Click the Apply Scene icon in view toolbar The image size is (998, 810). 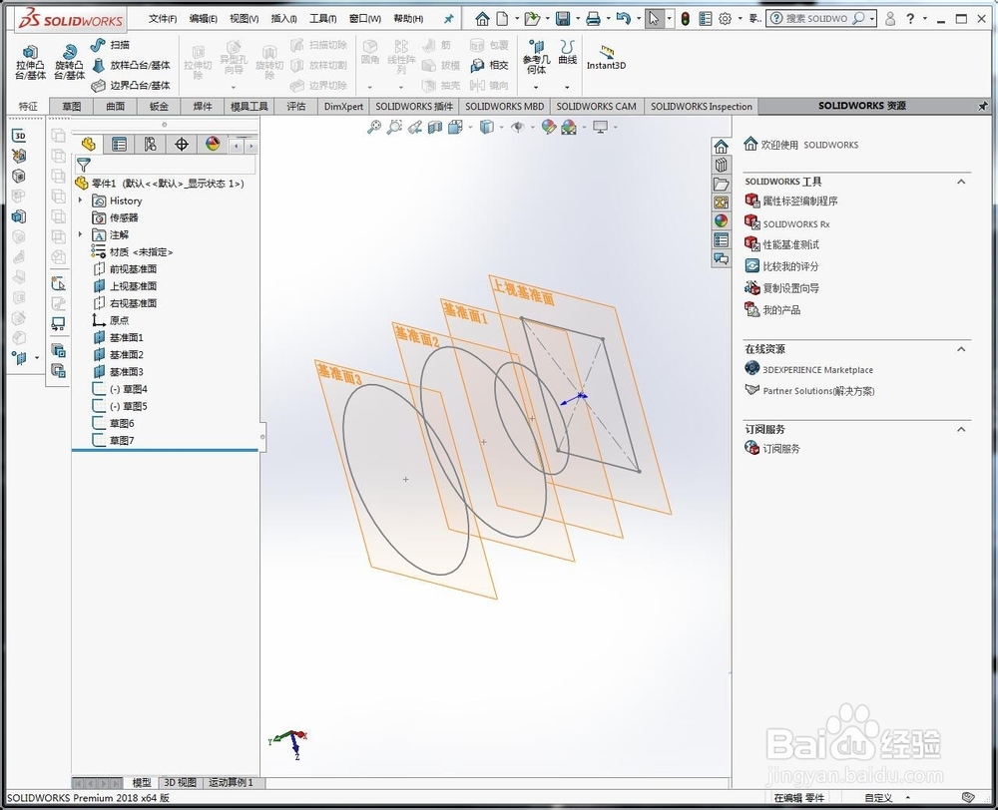point(569,127)
